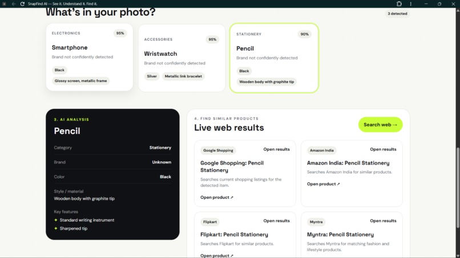Click the Unknown brand value
The height and width of the screenshot is (258, 460).
click(162, 162)
